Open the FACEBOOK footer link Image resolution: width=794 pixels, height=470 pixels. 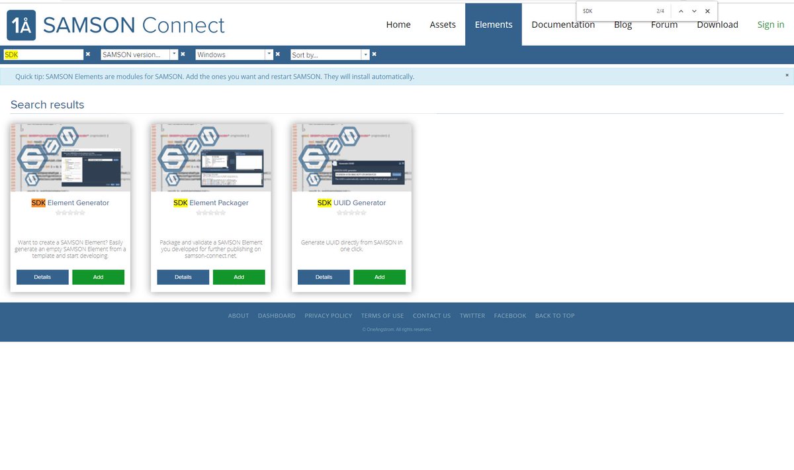510,316
